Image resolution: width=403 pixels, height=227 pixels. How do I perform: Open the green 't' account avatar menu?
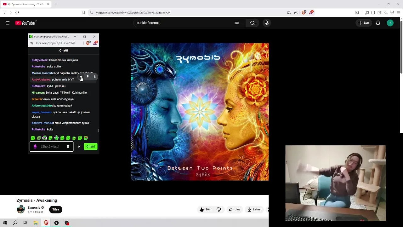click(x=390, y=23)
